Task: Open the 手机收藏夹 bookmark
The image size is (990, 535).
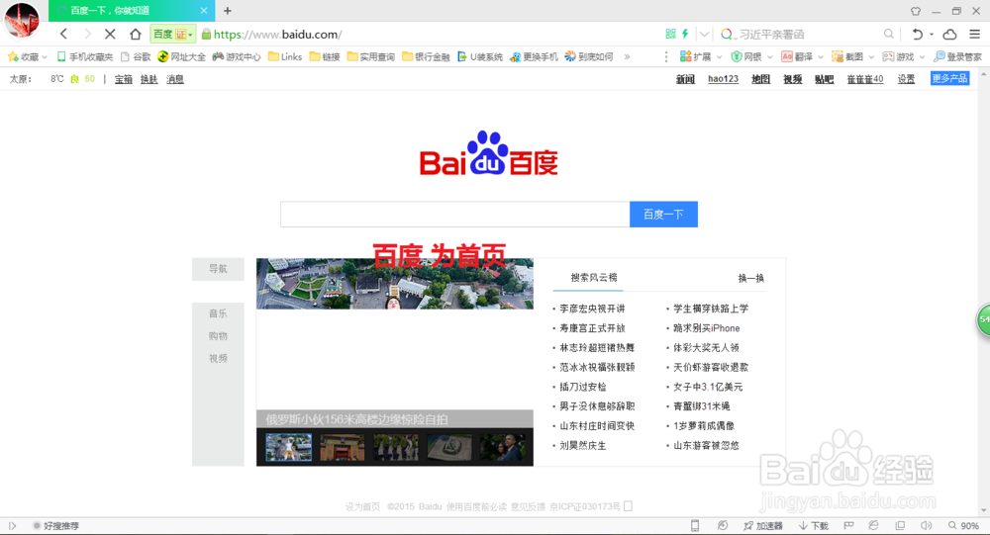Action: 84,56
